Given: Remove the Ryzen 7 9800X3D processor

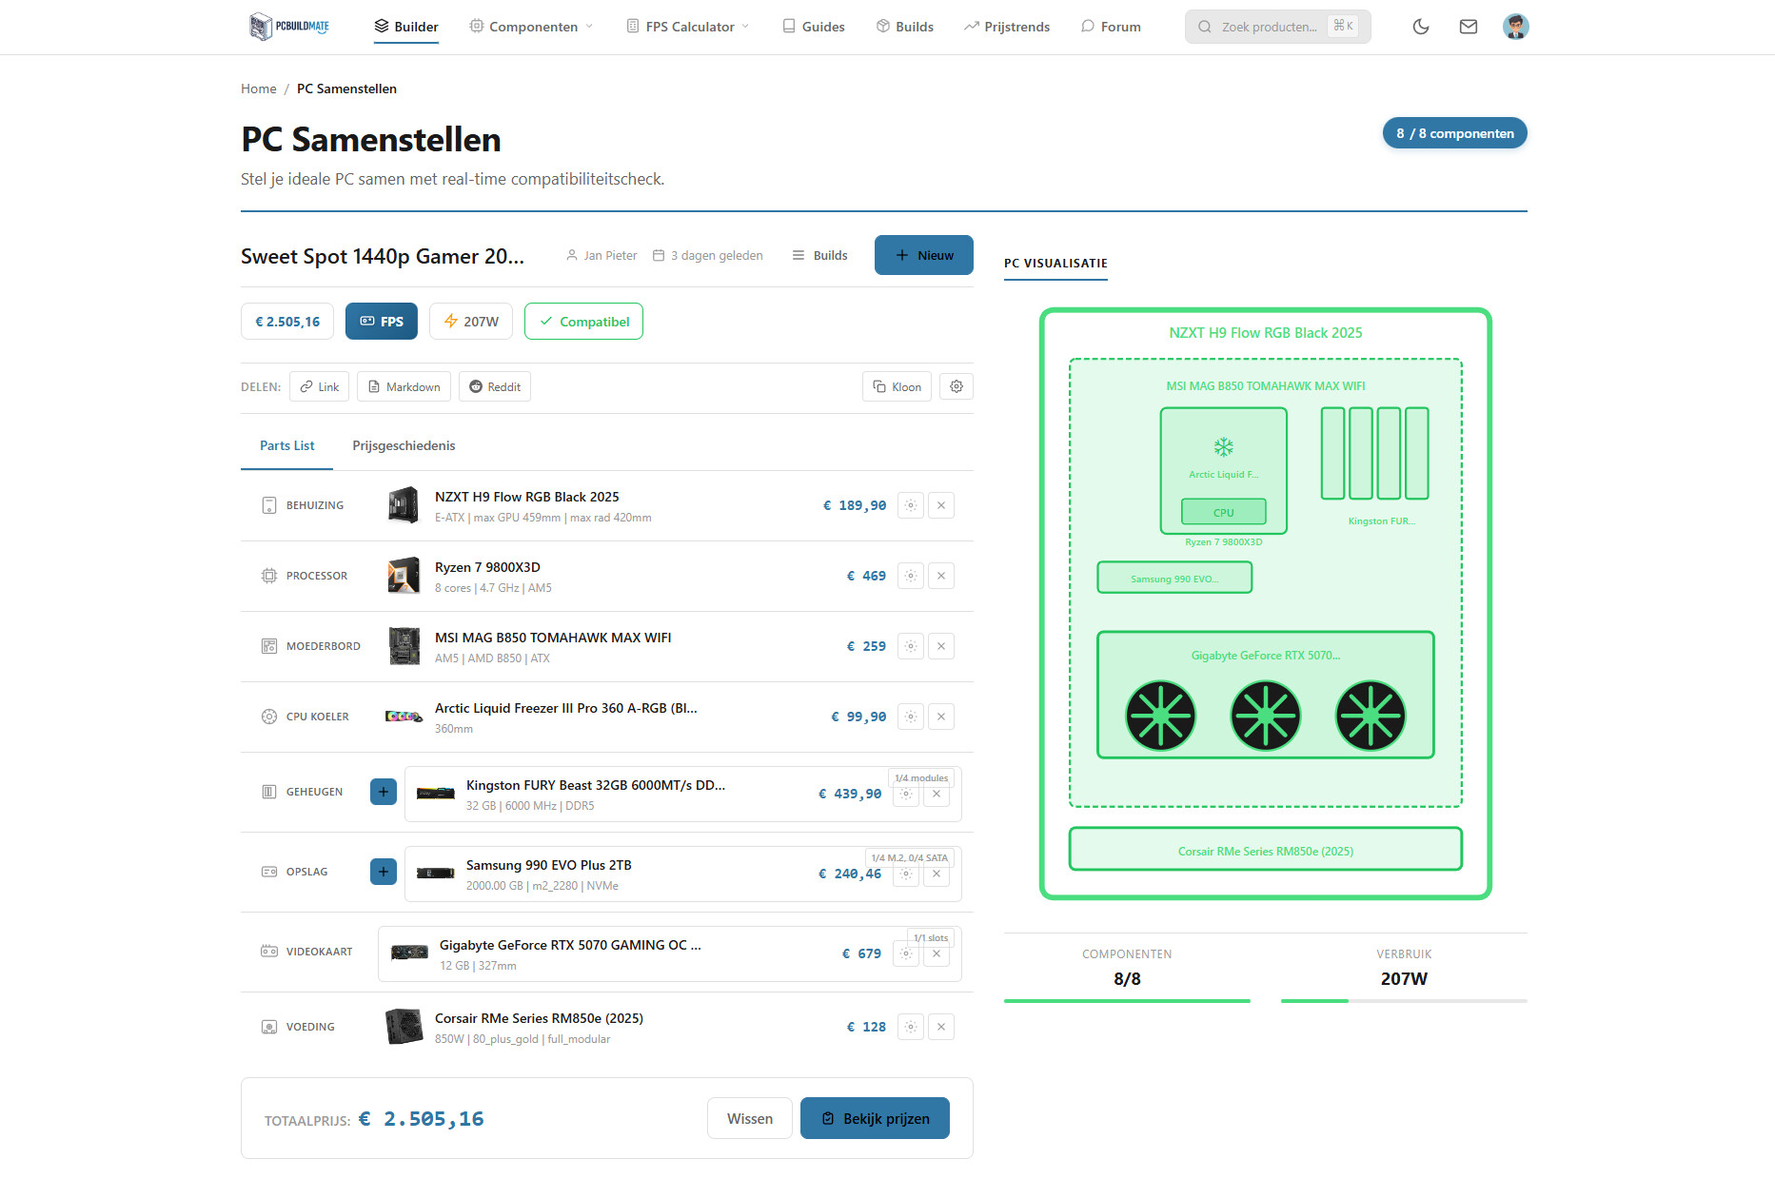Looking at the screenshot, I should pyautogui.click(x=941, y=576).
